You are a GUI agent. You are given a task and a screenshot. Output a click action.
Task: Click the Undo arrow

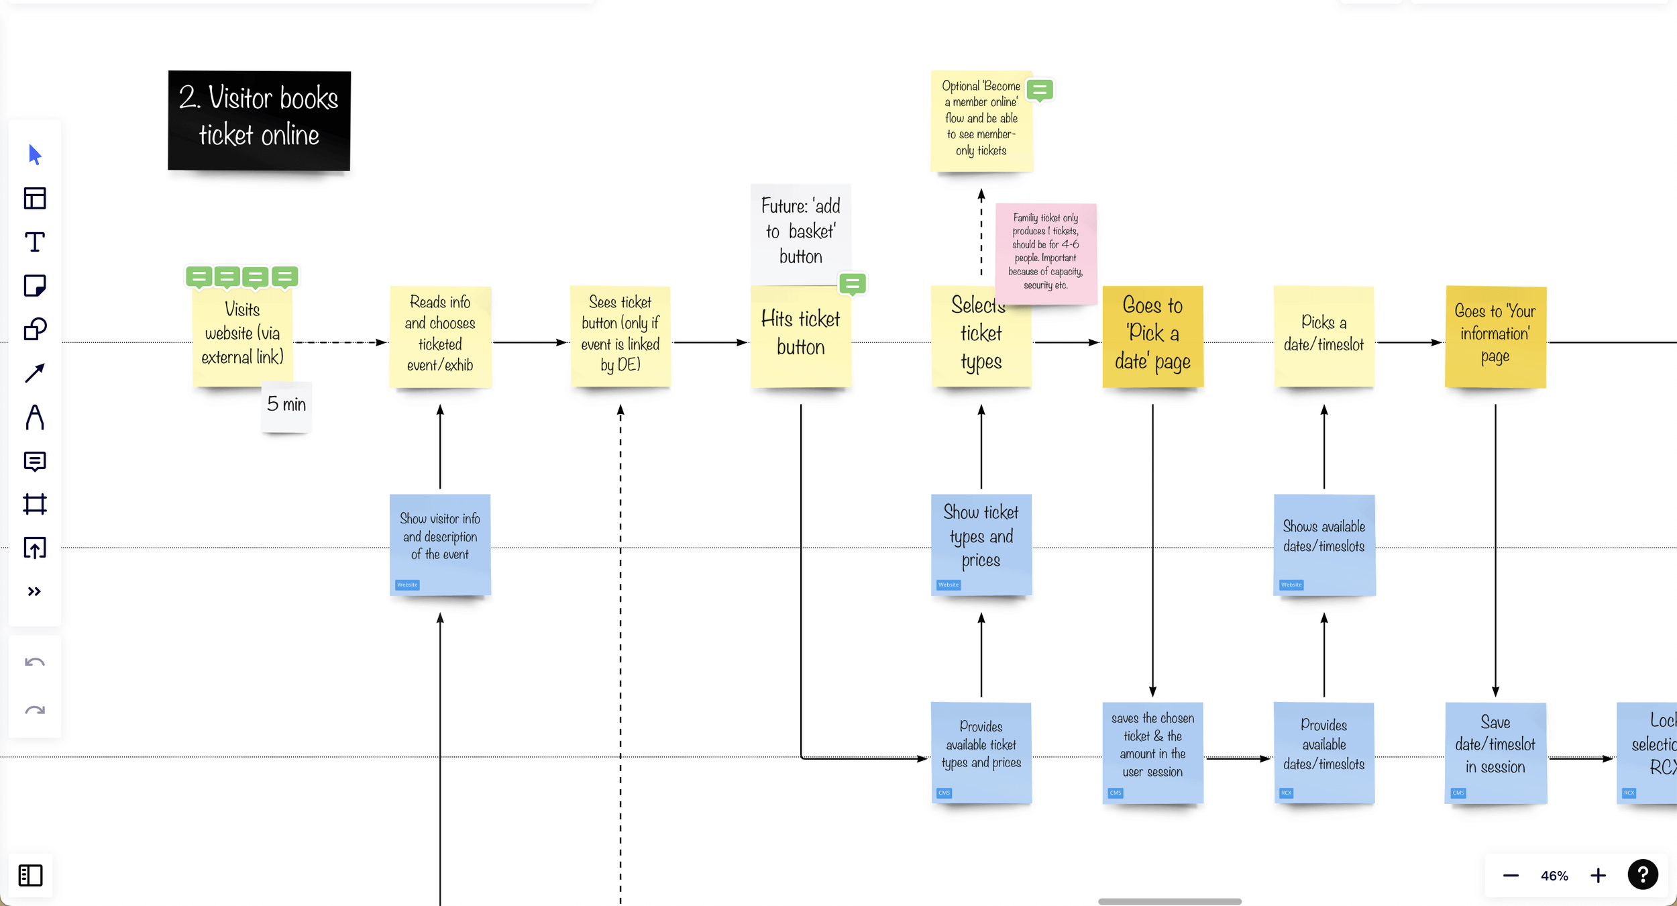[x=35, y=663]
